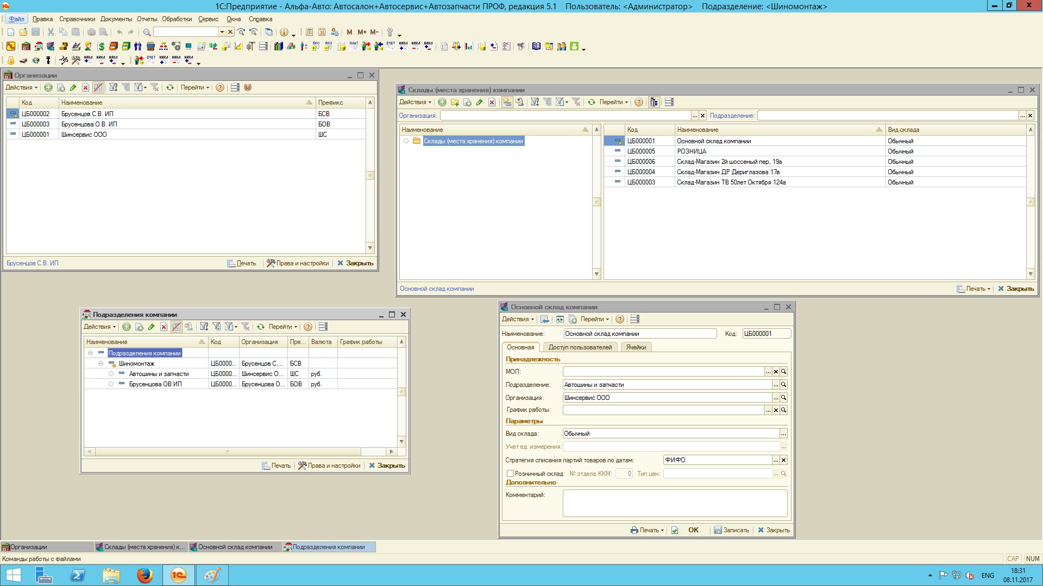Screen dimensions: 1043x586
Task: Open the Справочники menu
Action: click(77, 19)
